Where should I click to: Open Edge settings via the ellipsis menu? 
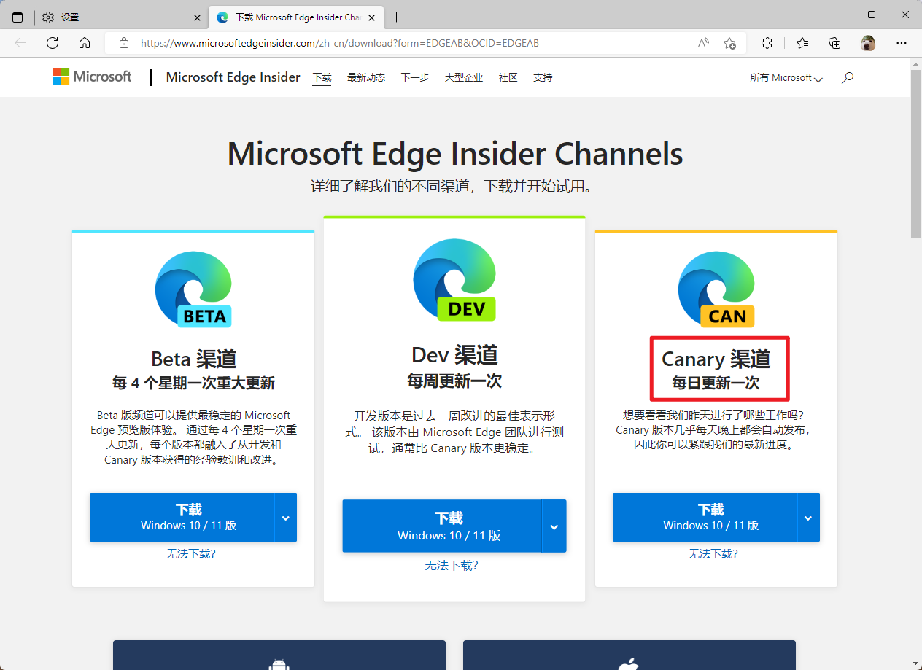tap(902, 43)
